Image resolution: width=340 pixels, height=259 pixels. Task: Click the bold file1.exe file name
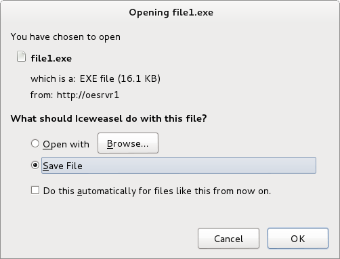pos(51,59)
